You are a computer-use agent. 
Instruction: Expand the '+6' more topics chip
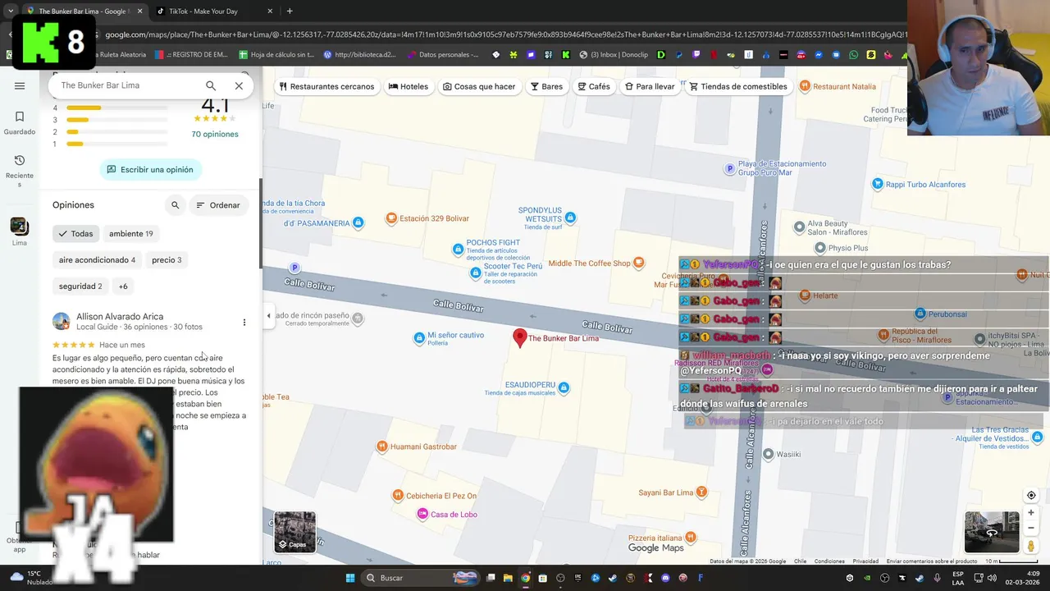tap(123, 286)
